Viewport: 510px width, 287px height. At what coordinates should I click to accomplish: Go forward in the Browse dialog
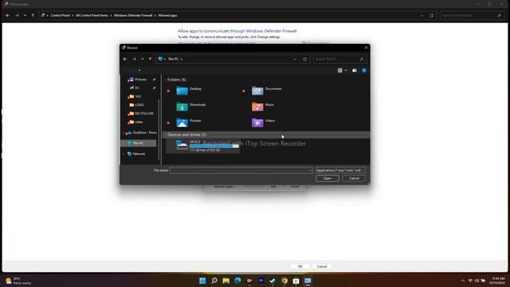click(135, 59)
